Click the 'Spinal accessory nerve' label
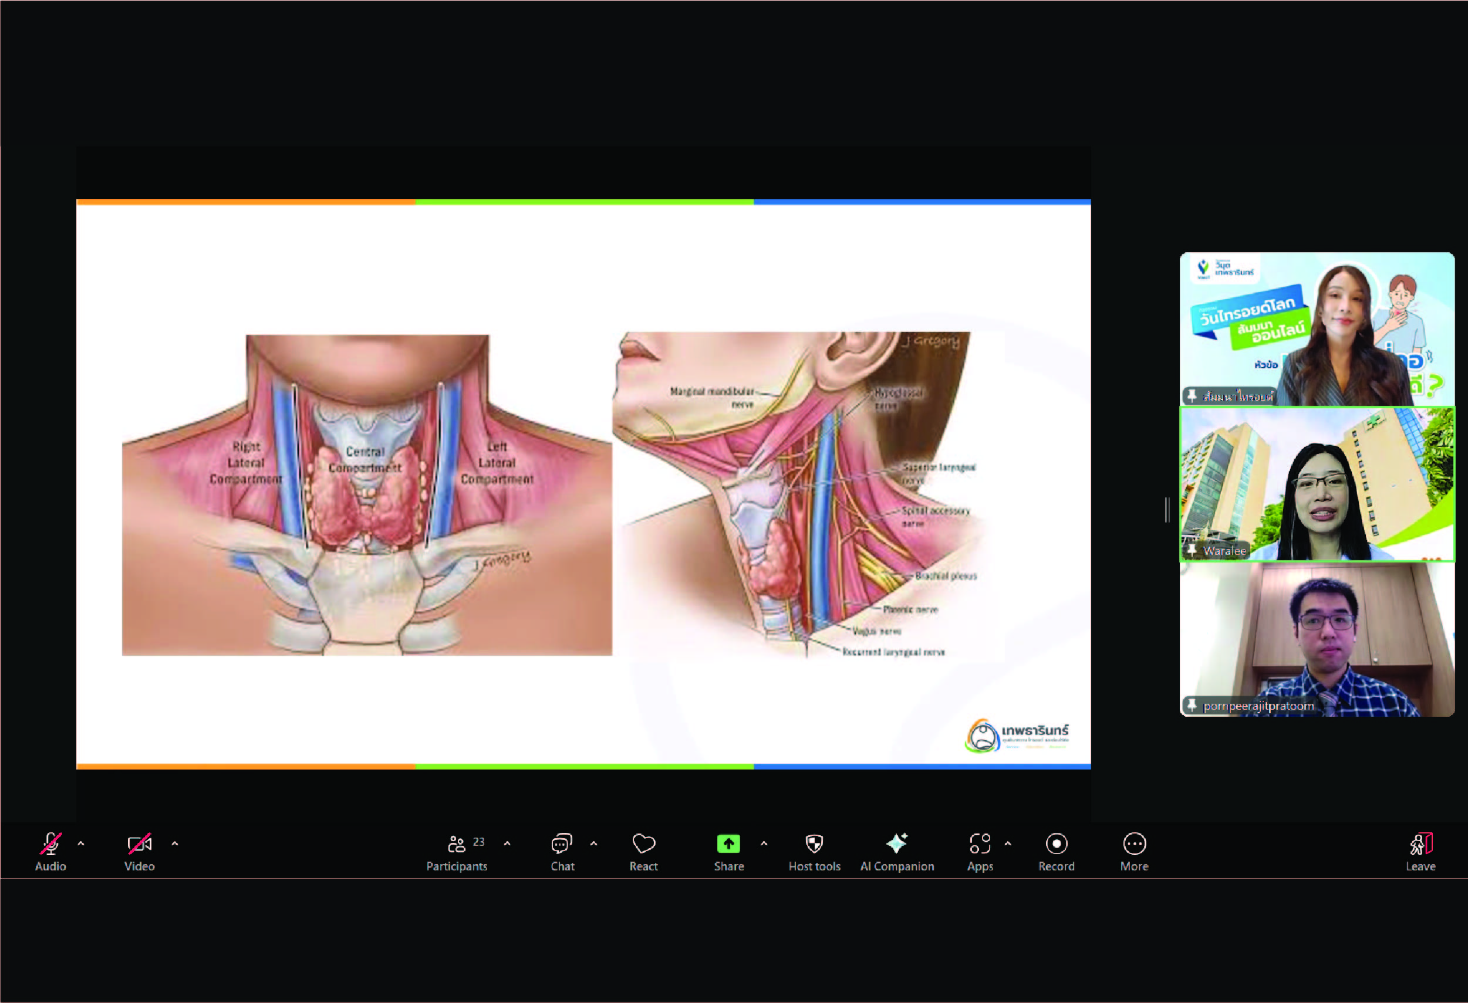 click(x=936, y=517)
